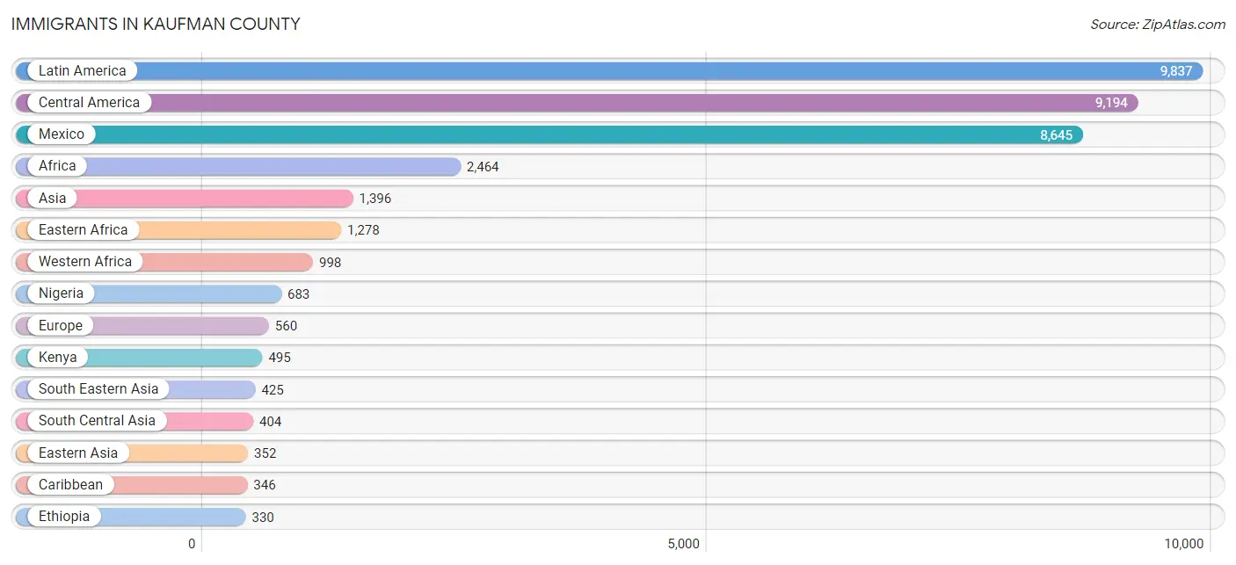Click the Mexico label pill

click(62, 134)
